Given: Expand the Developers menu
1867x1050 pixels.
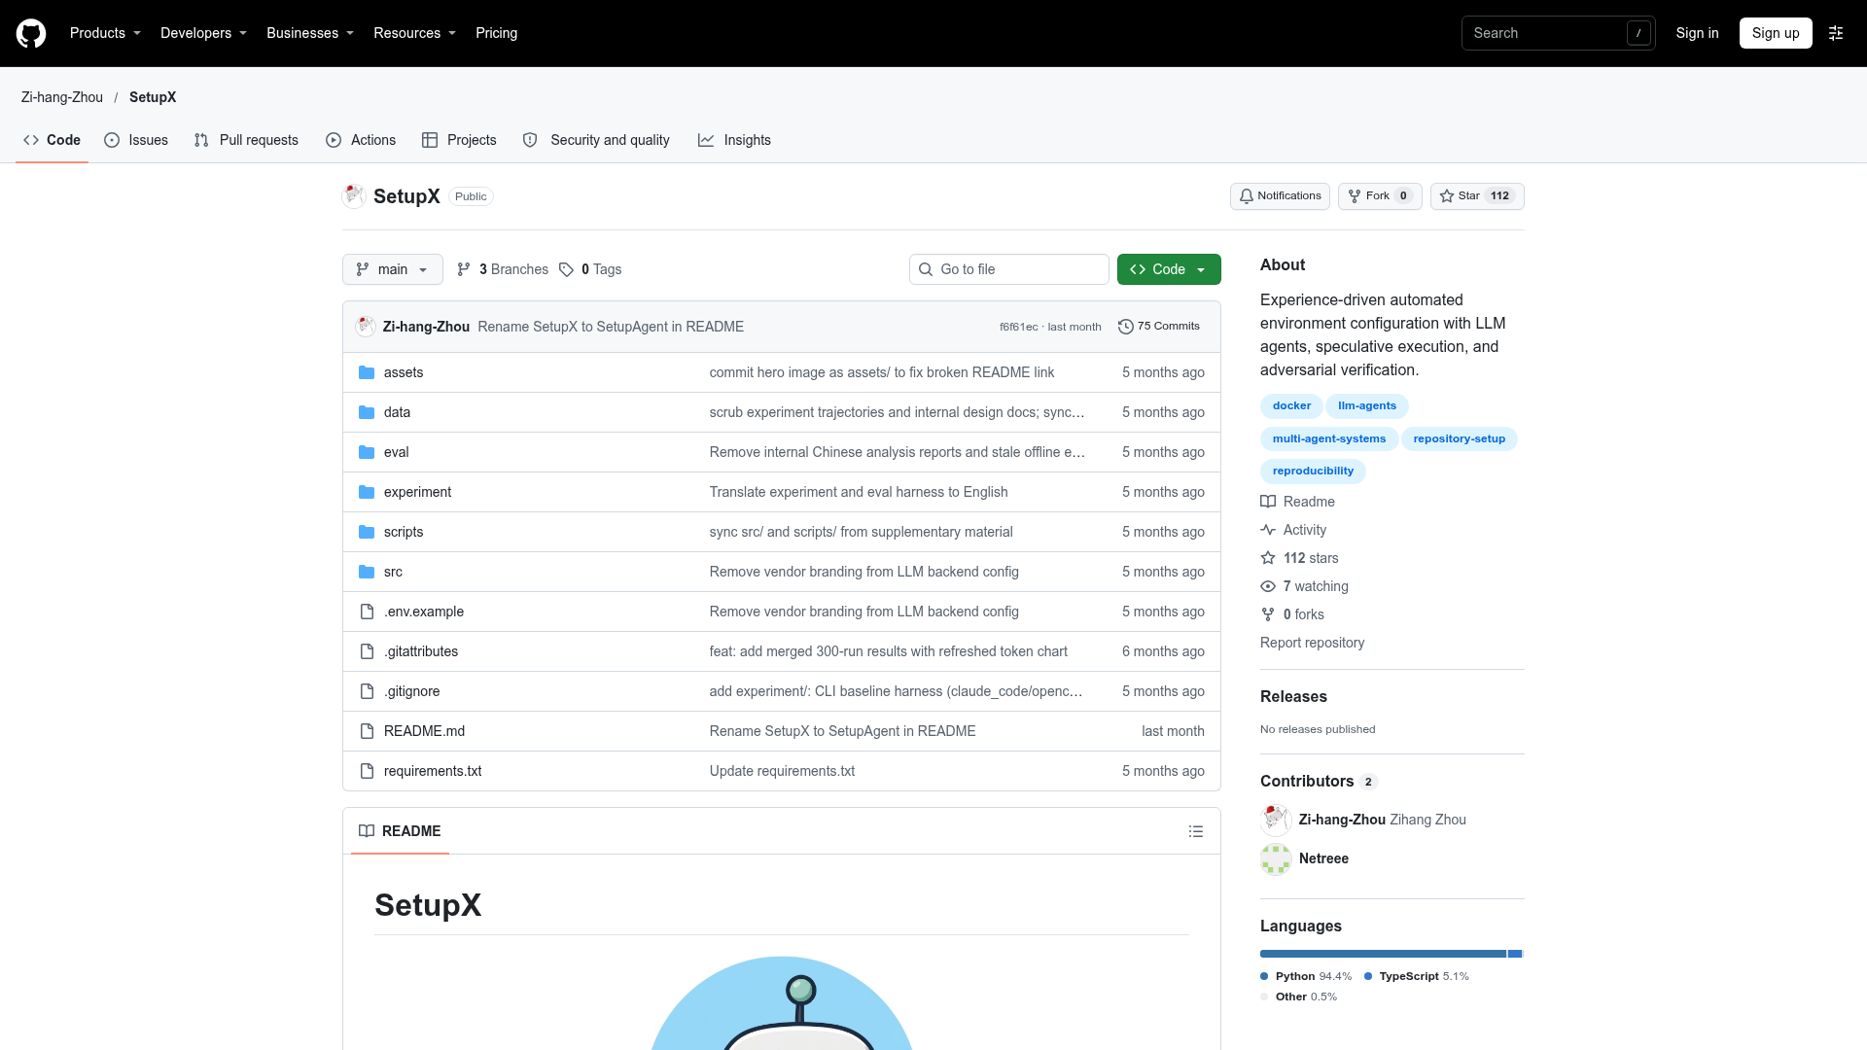Looking at the screenshot, I should pos(203,33).
